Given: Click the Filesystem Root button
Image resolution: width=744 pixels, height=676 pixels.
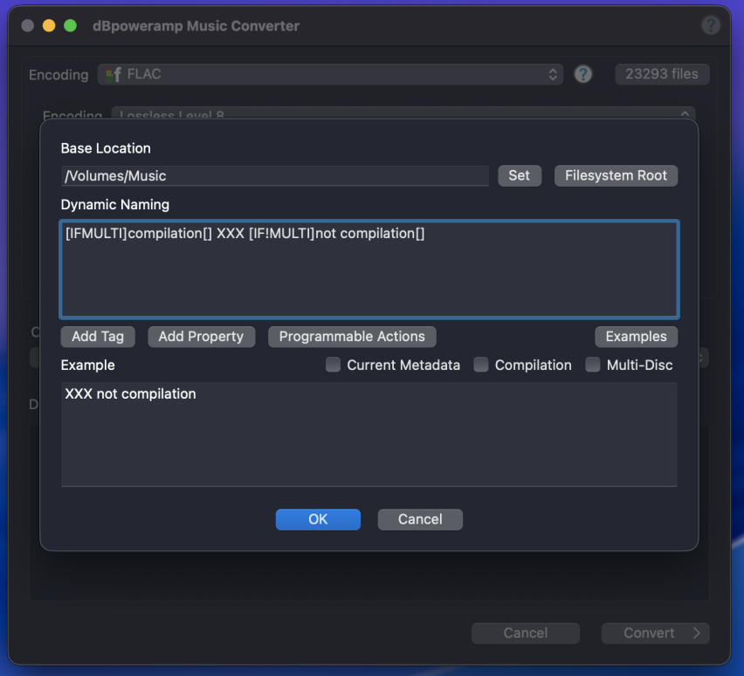Looking at the screenshot, I should (616, 176).
